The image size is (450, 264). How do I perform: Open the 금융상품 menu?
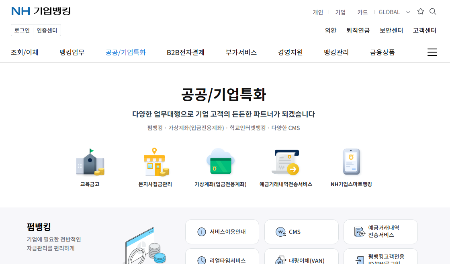382,53
